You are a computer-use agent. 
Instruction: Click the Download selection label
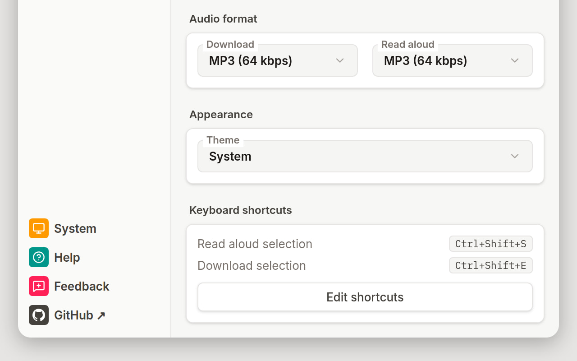[252, 265]
